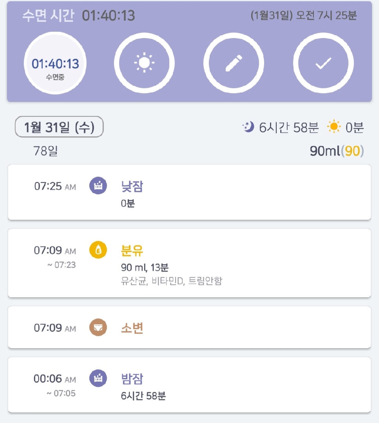Click the bottle icon in 분유 entry
The height and width of the screenshot is (423, 379).
(x=98, y=250)
